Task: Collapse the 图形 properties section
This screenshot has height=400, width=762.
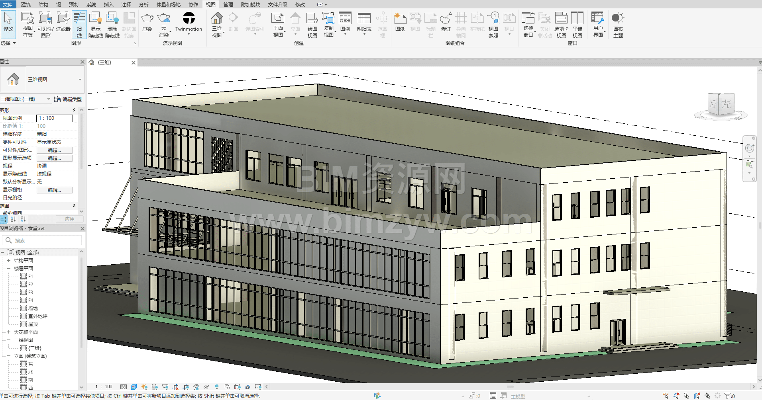Action: [74, 110]
